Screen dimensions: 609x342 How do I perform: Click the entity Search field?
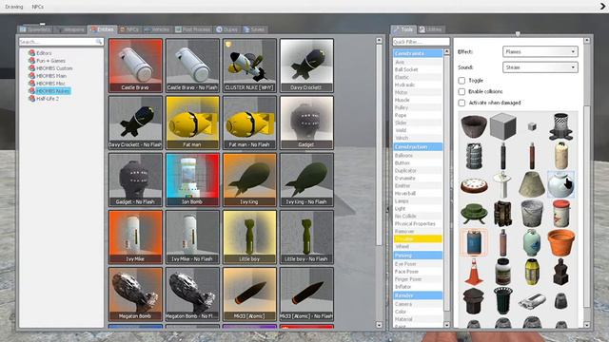click(61, 42)
